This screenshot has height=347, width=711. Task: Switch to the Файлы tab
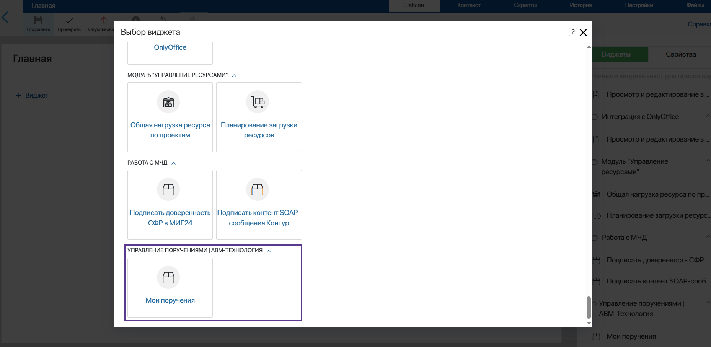(695, 5)
